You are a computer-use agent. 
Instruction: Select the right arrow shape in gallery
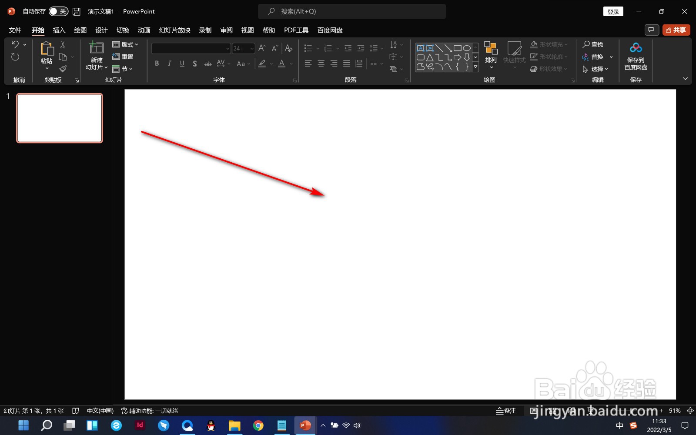coord(458,57)
